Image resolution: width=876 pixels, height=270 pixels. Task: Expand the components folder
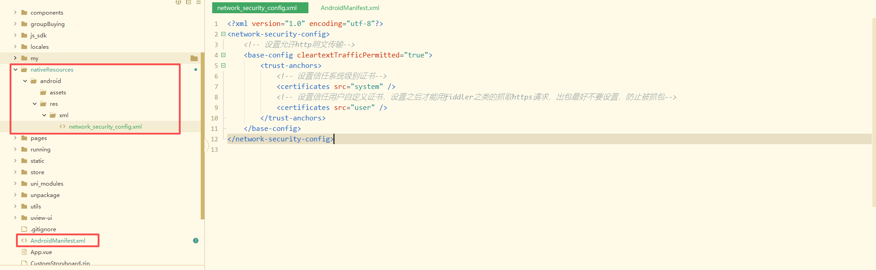pyautogui.click(x=16, y=13)
